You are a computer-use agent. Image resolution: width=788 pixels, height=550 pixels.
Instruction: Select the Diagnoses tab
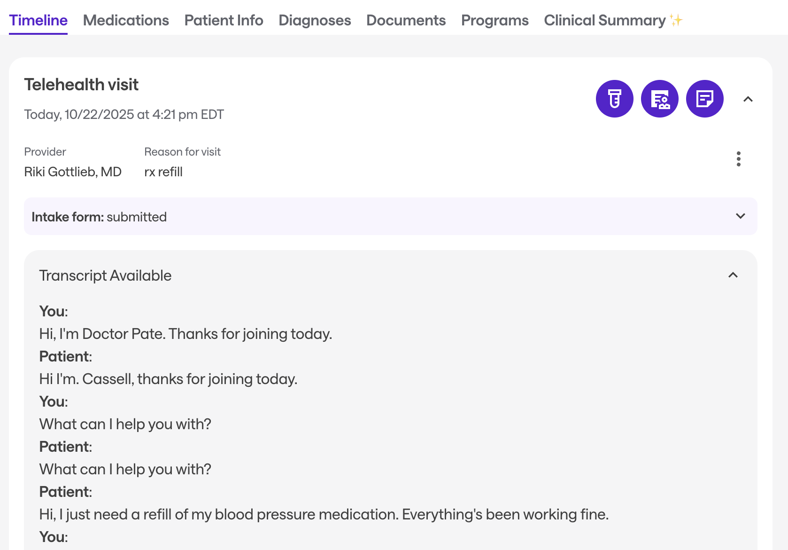(315, 20)
